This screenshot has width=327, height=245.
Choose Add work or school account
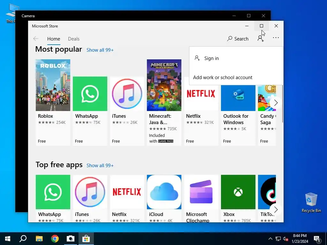coord(223,78)
